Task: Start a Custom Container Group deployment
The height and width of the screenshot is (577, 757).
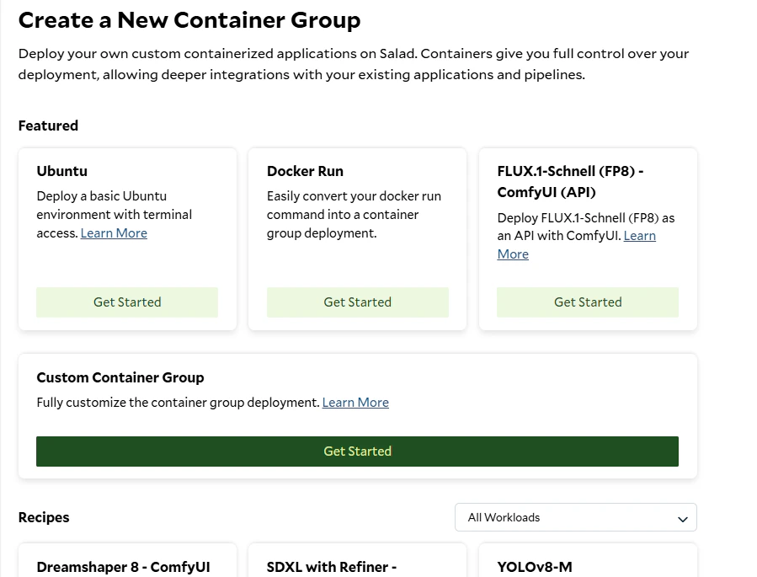Action: tap(357, 451)
